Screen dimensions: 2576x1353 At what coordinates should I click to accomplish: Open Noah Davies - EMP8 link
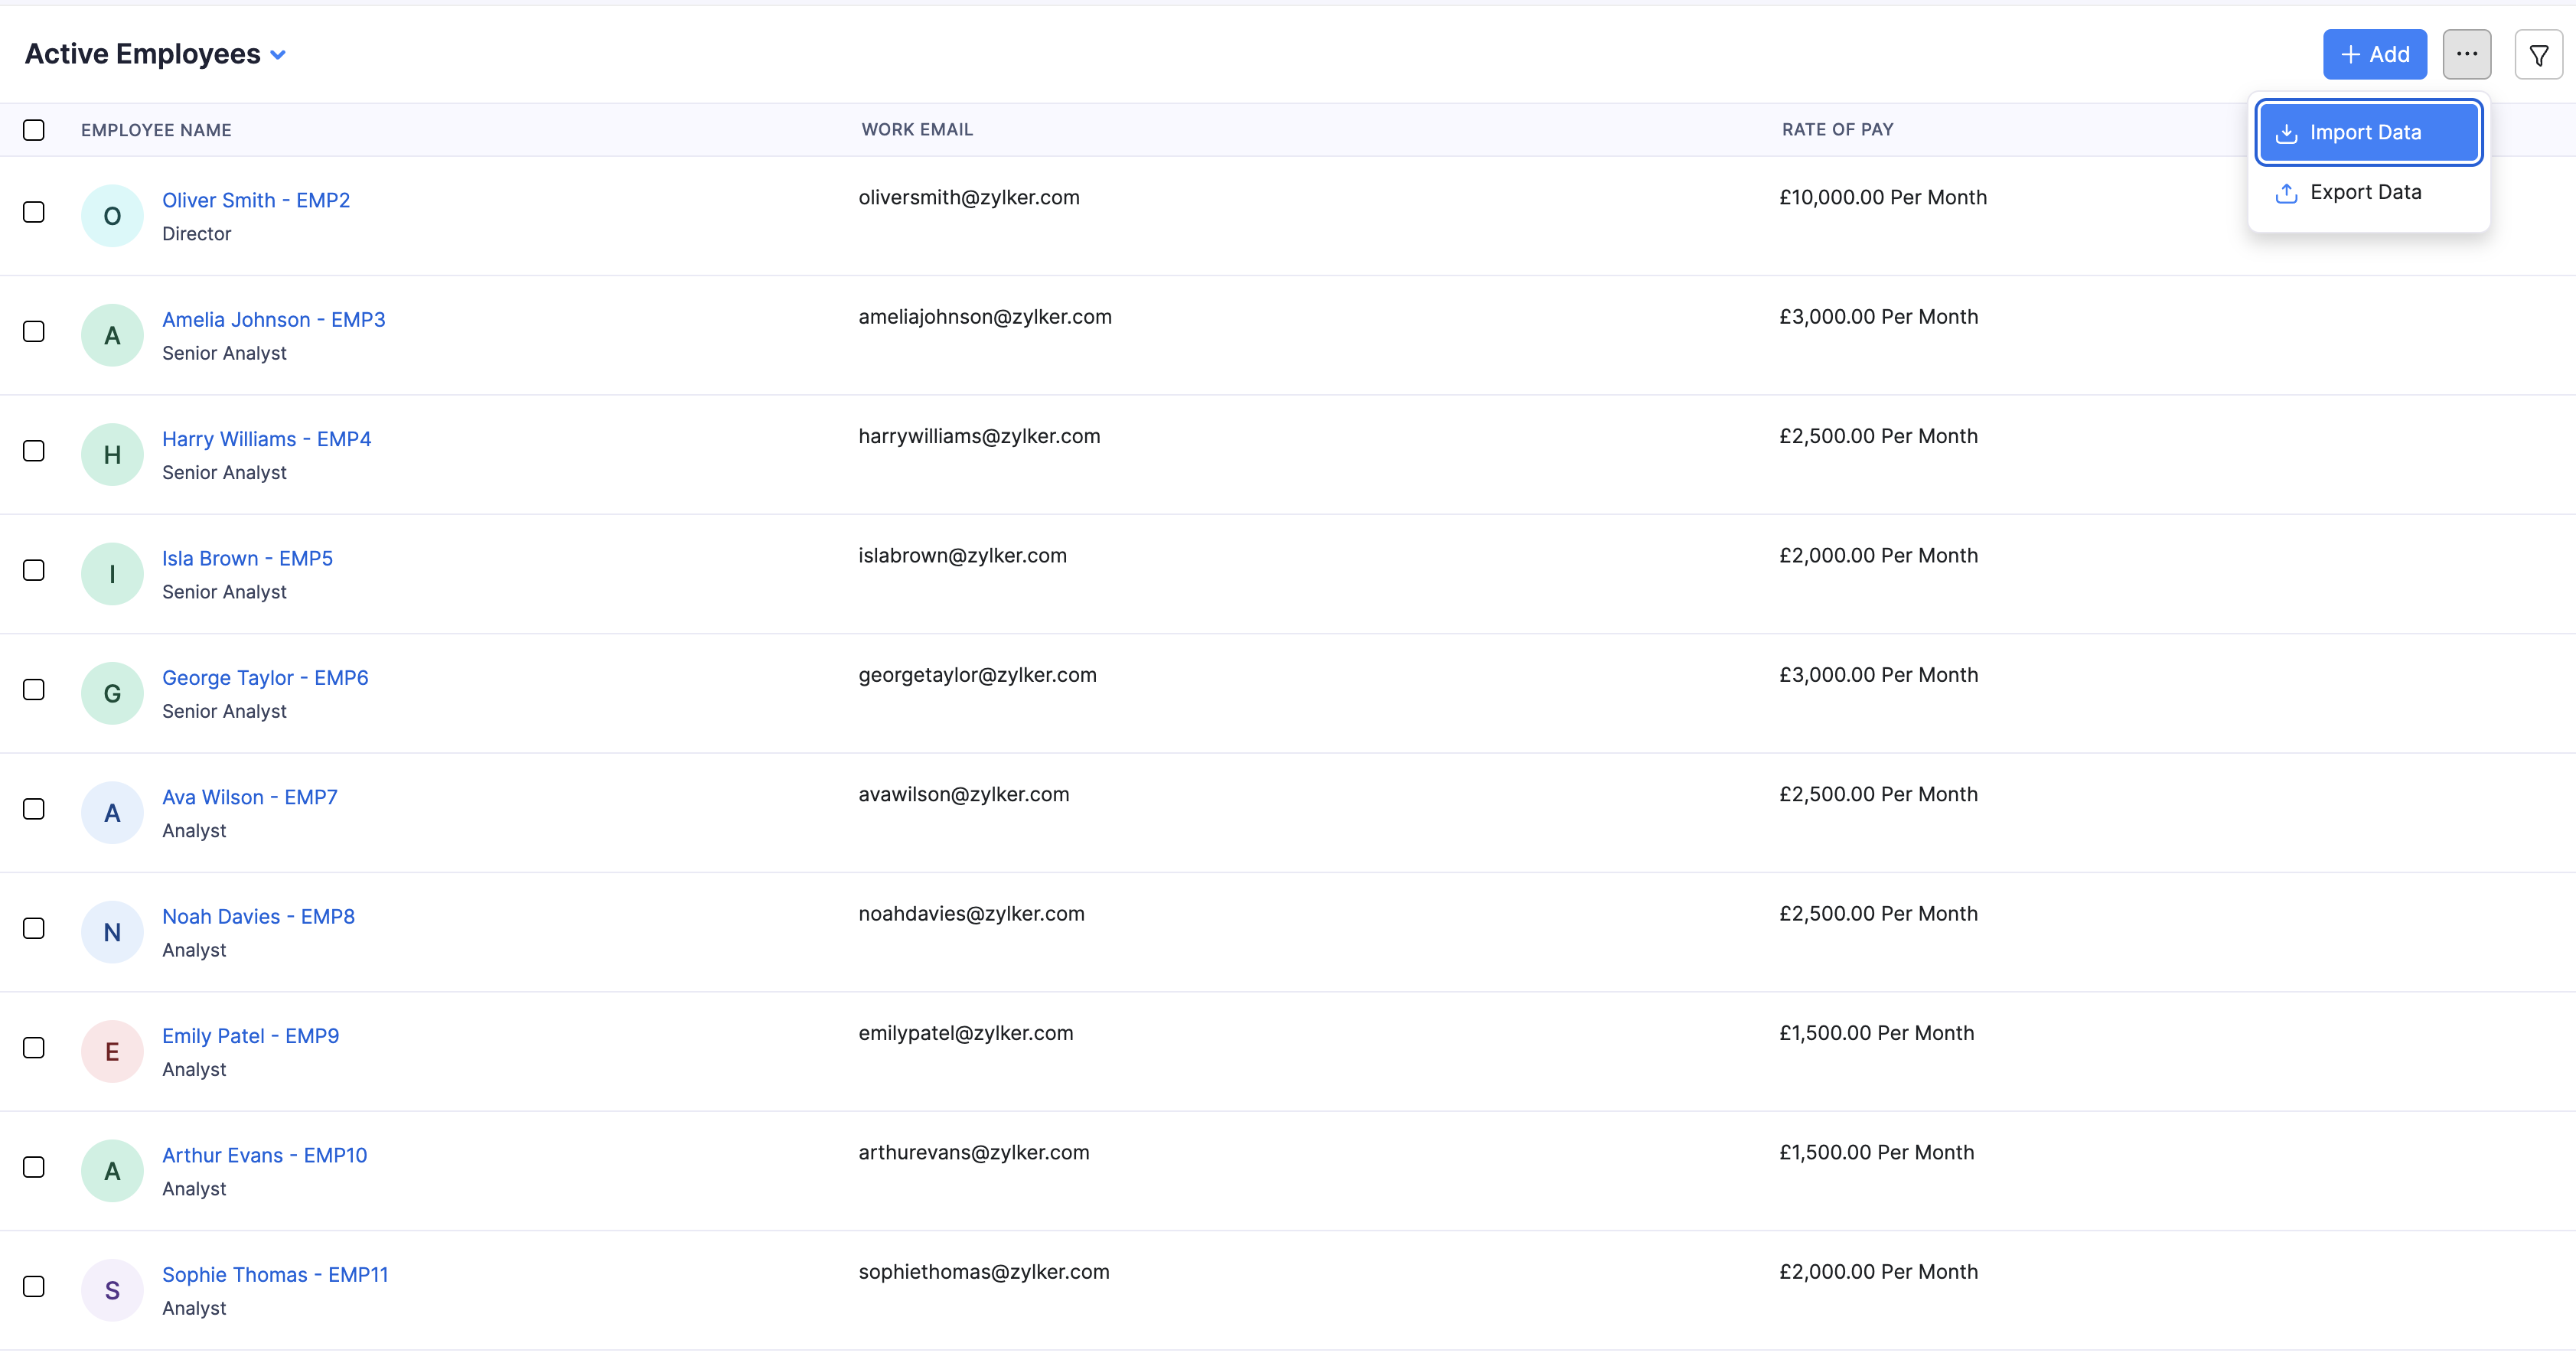(x=258, y=916)
